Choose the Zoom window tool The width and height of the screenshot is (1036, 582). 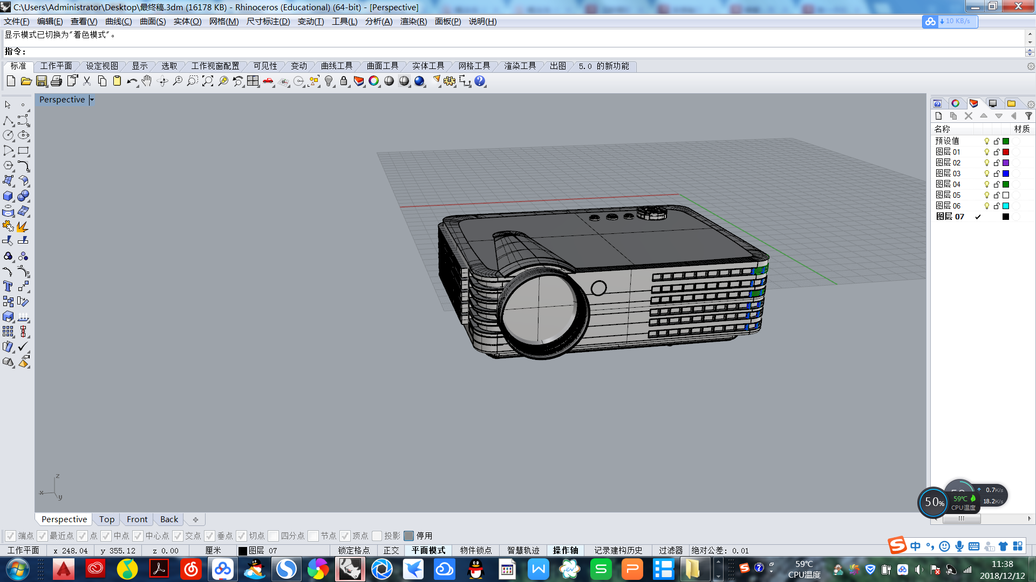pyautogui.click(x=193, y=81)
